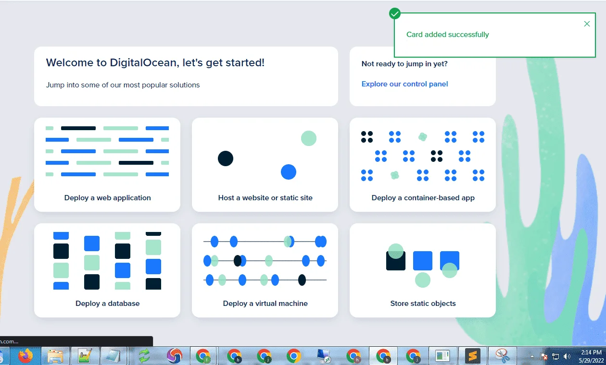Click the 'Not ready to jump in yet?' text

coord(404,64)
